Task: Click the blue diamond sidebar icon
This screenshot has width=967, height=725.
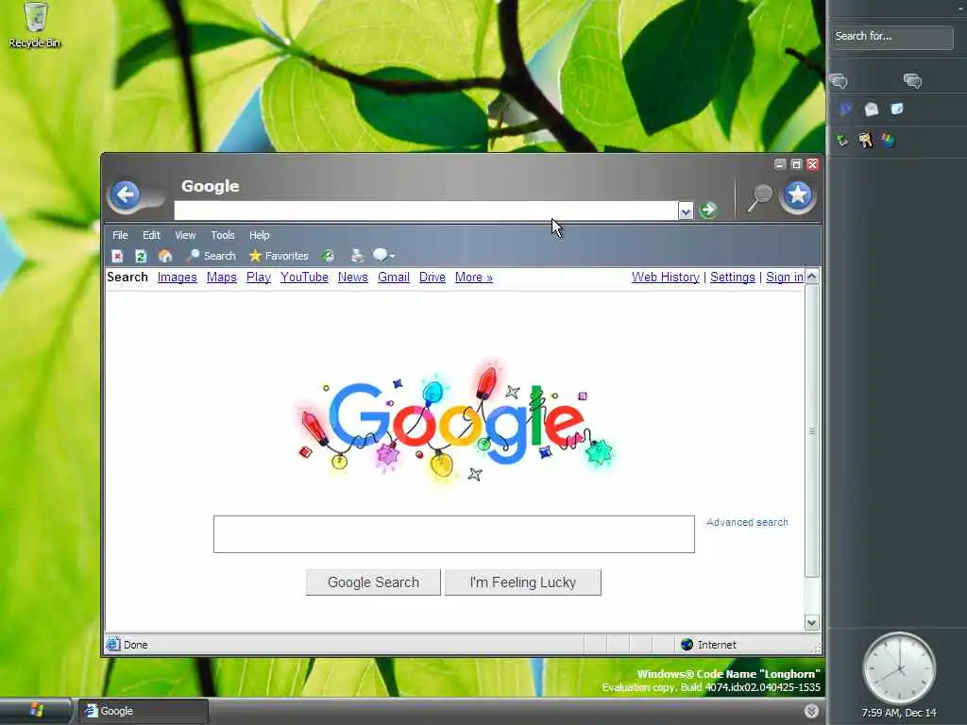Action: (845, 110)
